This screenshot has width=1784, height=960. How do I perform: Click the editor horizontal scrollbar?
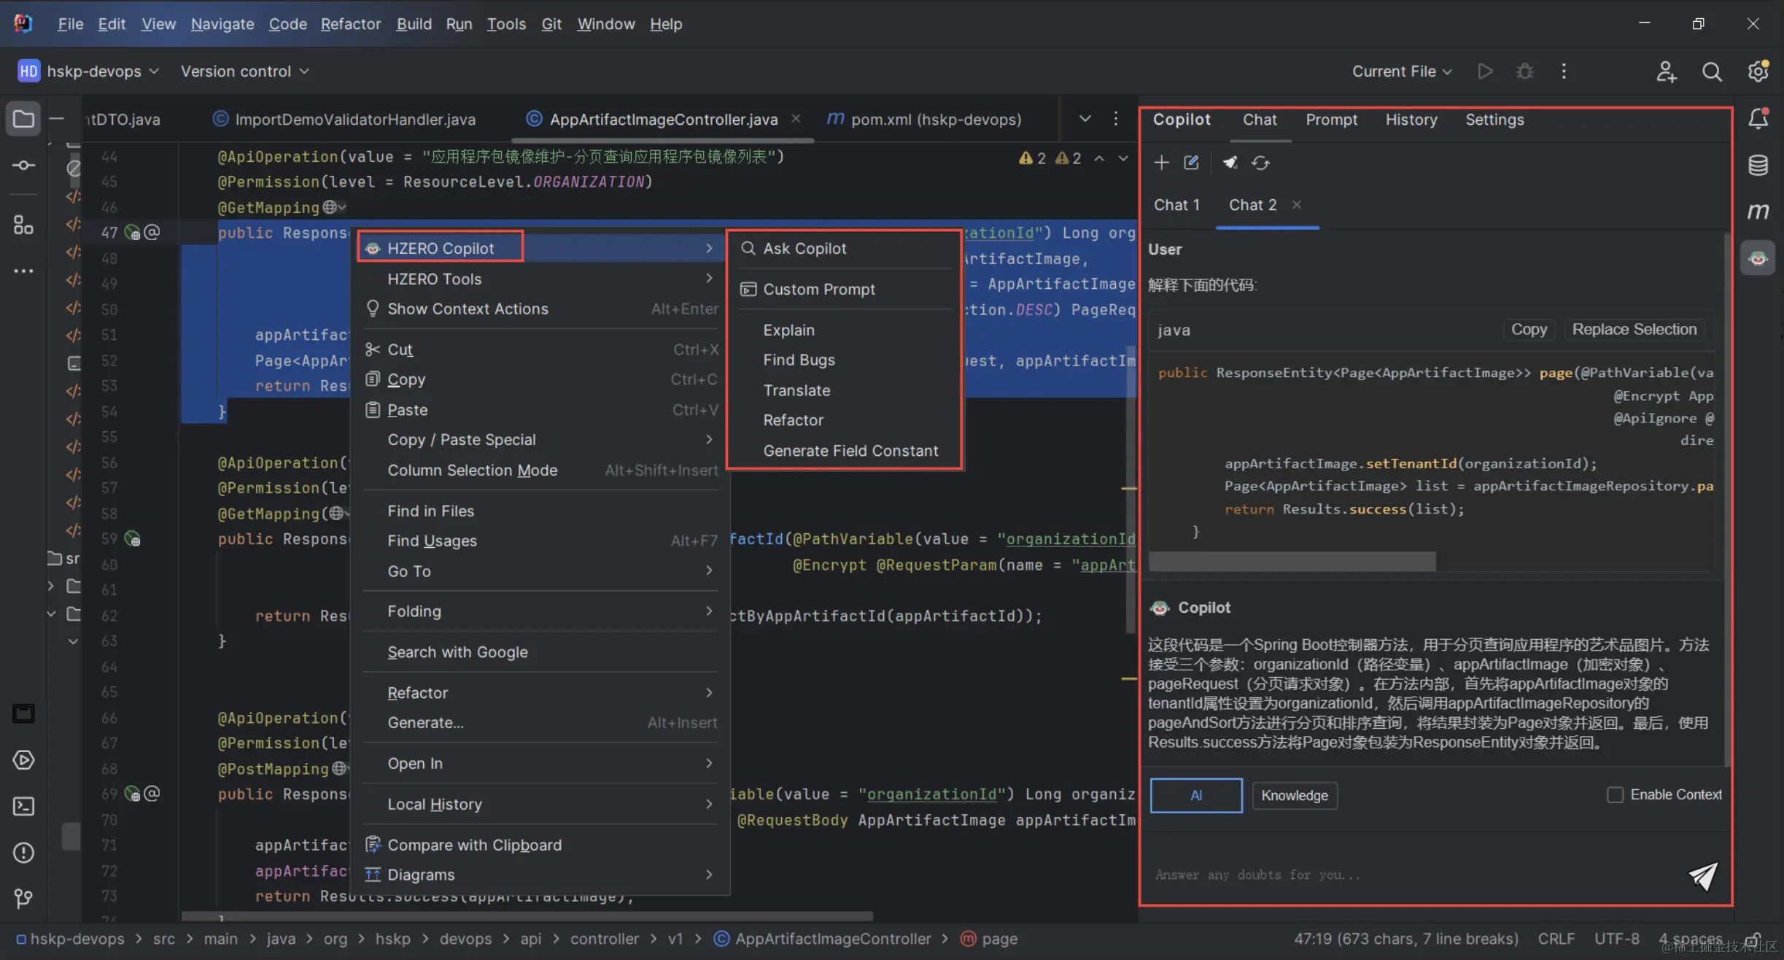[527, 916]
